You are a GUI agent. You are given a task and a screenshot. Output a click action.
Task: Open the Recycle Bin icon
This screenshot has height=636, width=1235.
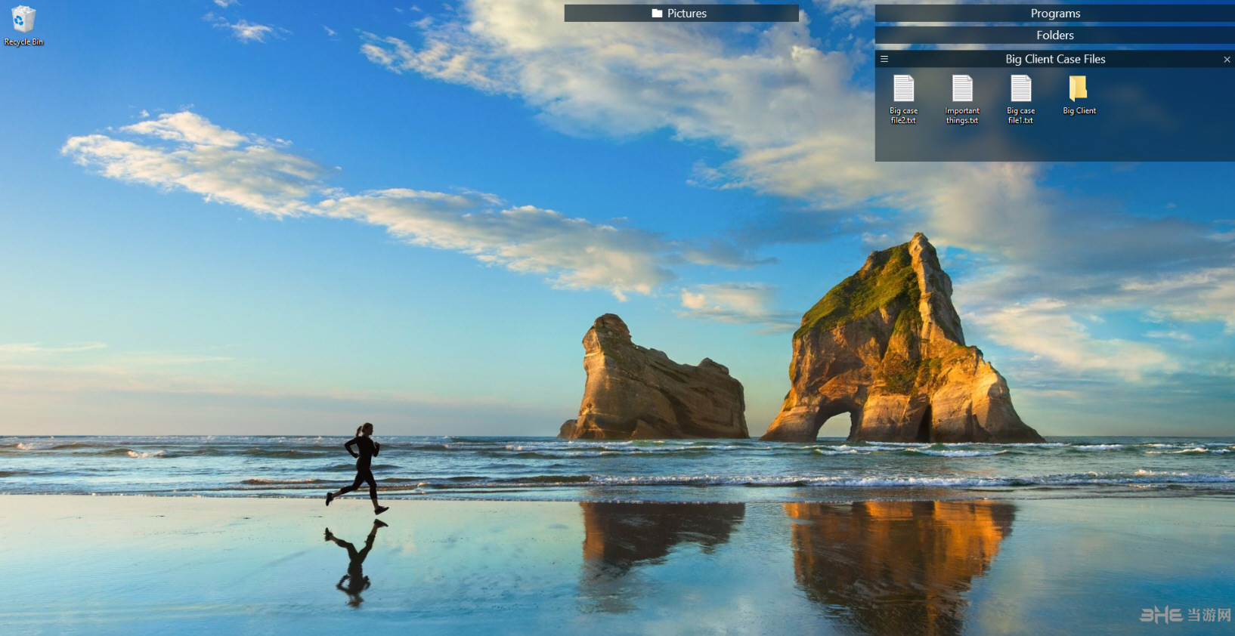23,26
